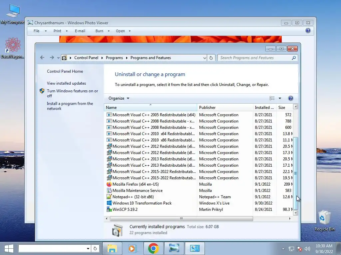The height and width of the screenshot is (255, 341).
Task: Click the Control Panel Home link
Action: [65, 71]
